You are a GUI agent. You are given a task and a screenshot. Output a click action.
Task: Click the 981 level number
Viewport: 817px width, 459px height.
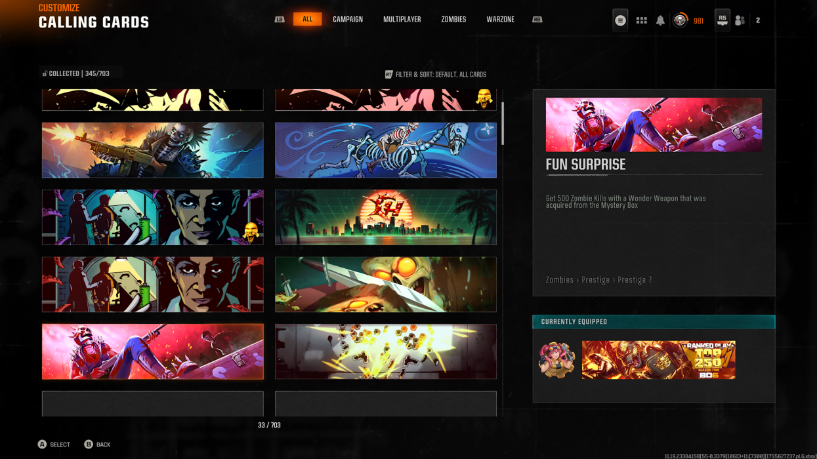(698, 21)
